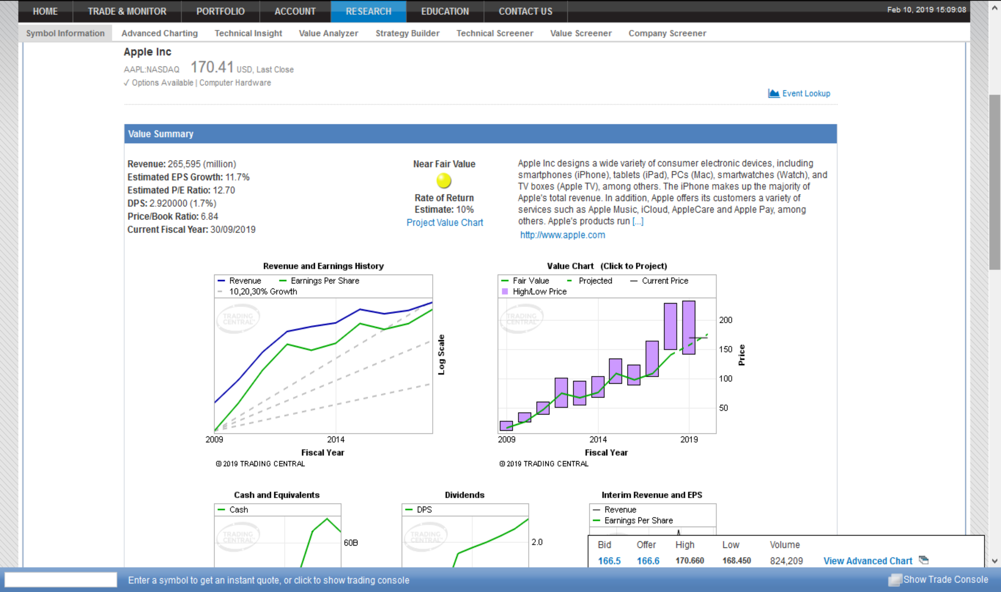Screen dimensions: 1001x592
Task: Click the Estimated EPS Growth: 11.7% text
Action: (x=188, y=177)
